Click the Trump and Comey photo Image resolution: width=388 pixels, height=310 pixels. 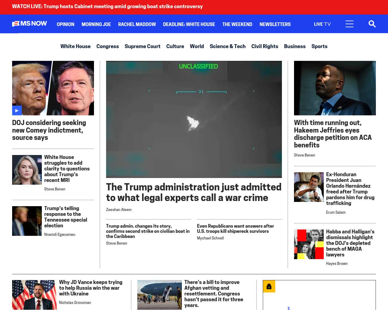pos(53,88)
